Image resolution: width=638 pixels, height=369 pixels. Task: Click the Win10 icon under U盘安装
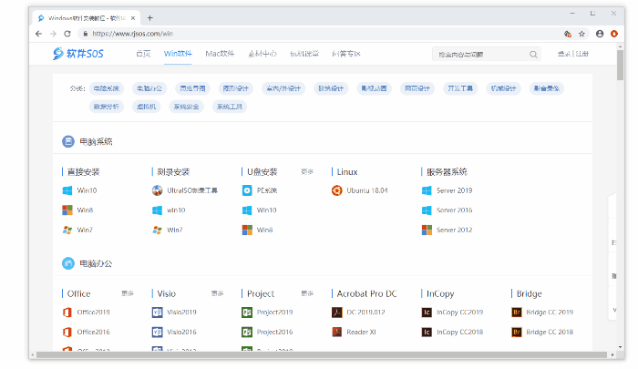click(247, 210)
